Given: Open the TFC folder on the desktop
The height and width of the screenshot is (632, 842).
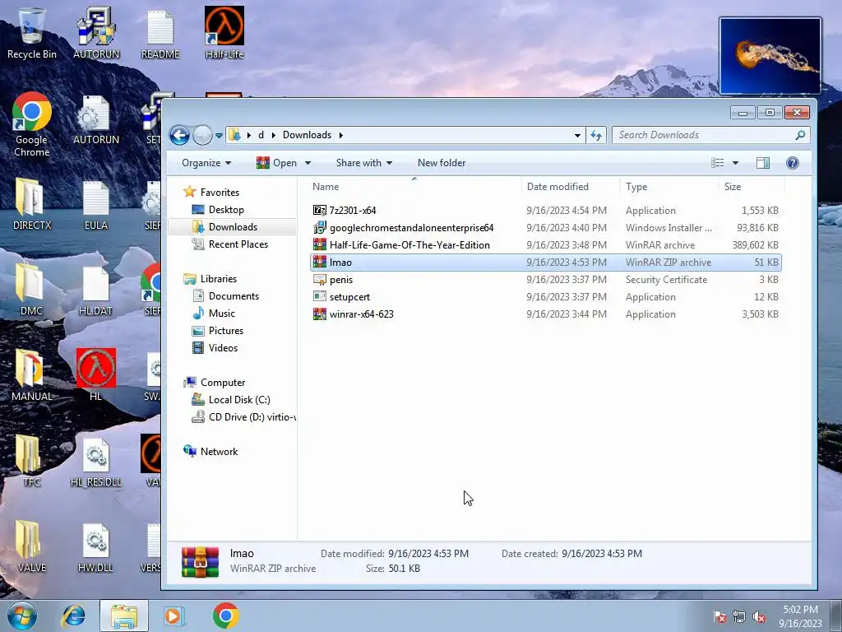Looking at the screenshot, I should pyautogui.click(x=32, y=461).
